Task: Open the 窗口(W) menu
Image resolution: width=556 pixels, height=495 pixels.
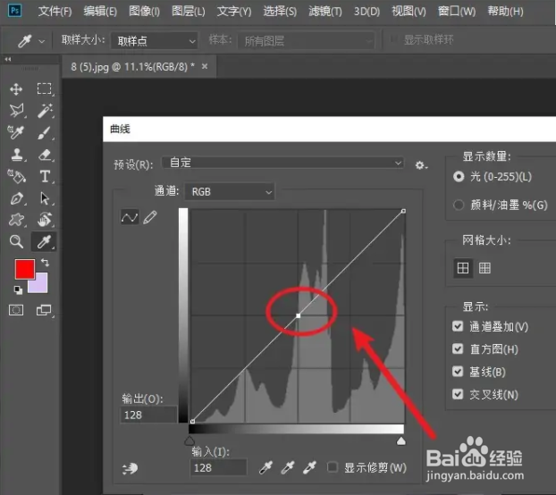Action: coord(457,12)
